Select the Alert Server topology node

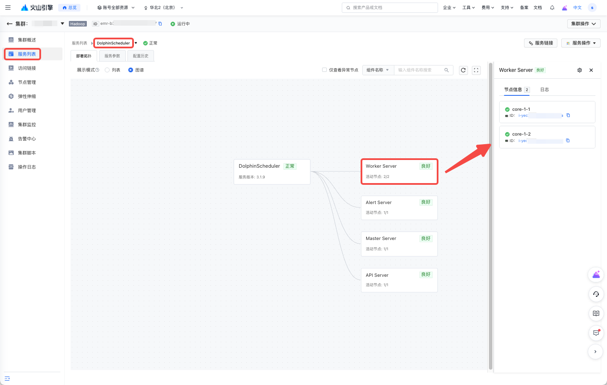pos(399,207)
